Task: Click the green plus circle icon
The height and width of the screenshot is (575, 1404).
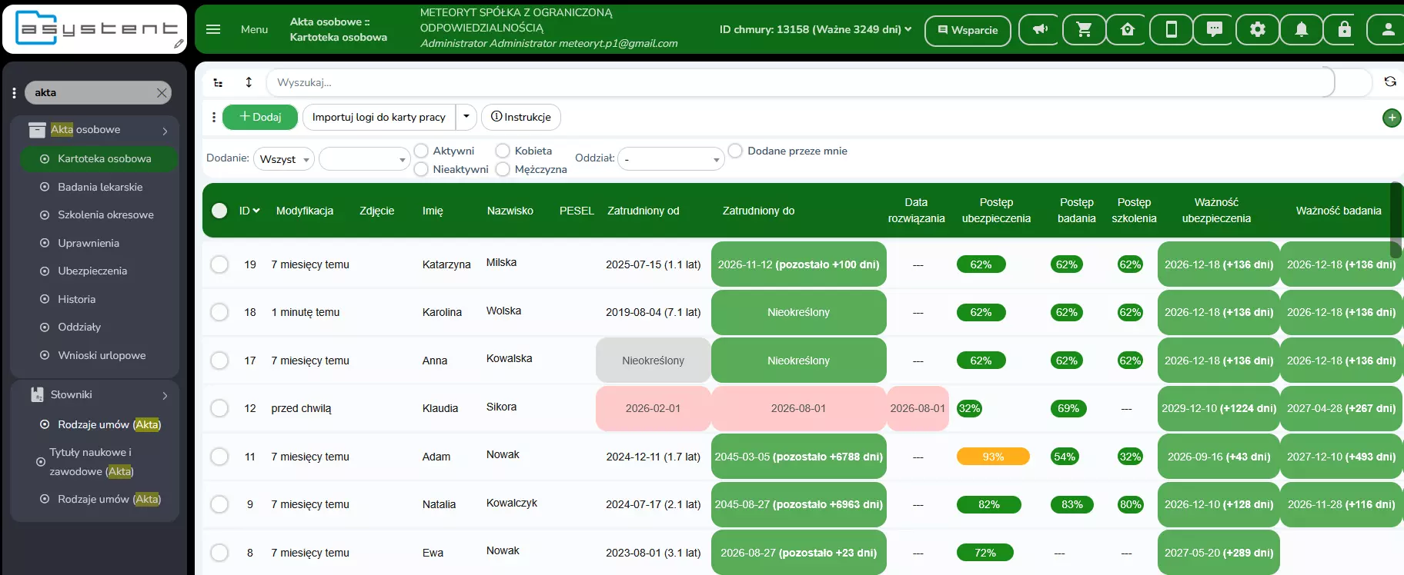Action: (x=1392, y=118)
